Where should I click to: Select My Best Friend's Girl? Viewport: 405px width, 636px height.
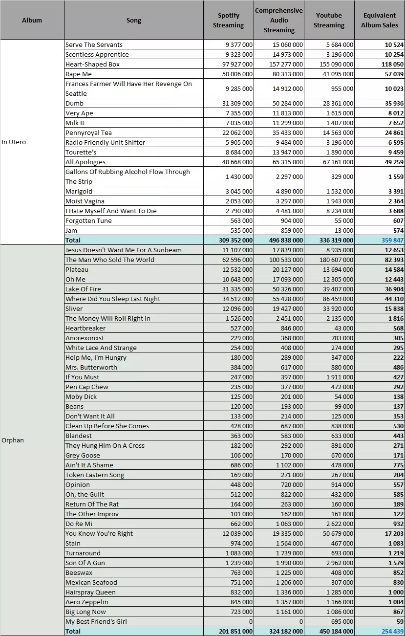point(134,621)
